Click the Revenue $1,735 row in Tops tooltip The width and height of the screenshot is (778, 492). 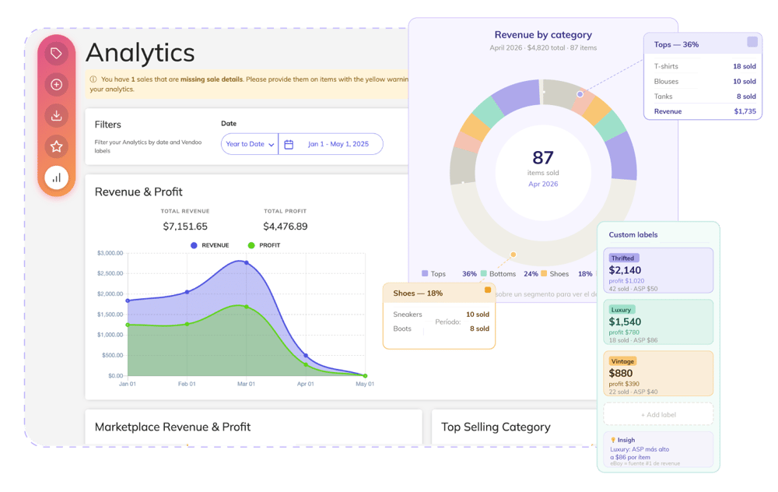pos(705,111)
